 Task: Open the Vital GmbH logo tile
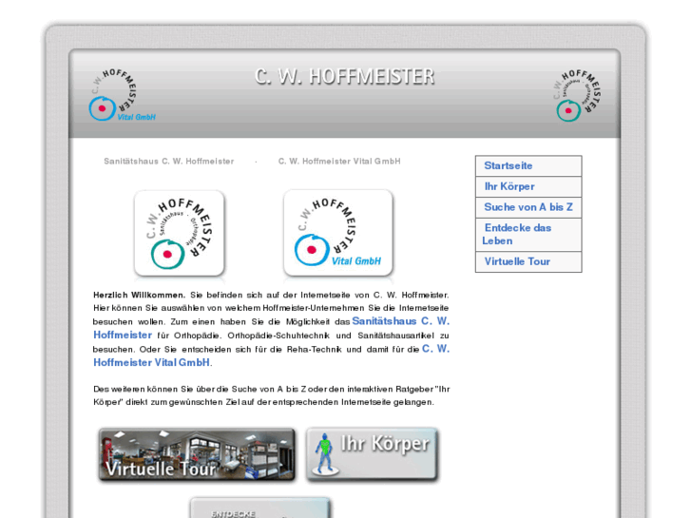[x=338, y=233]
